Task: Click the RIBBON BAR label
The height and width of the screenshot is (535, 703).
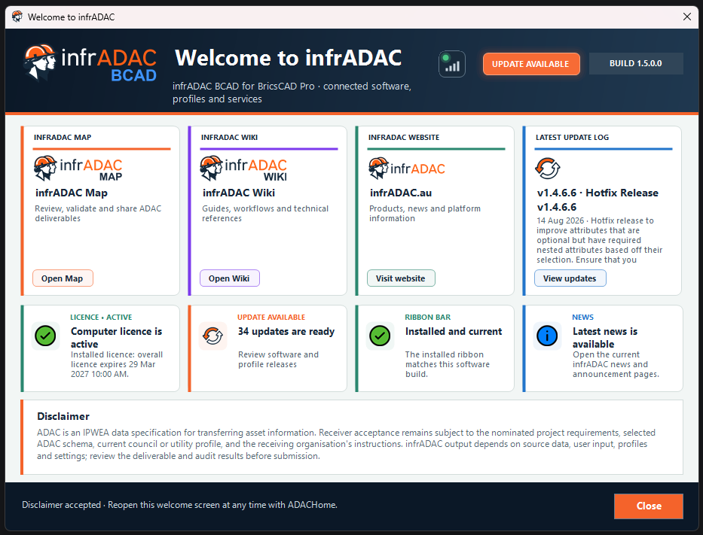Action: [x=428, y=317]
